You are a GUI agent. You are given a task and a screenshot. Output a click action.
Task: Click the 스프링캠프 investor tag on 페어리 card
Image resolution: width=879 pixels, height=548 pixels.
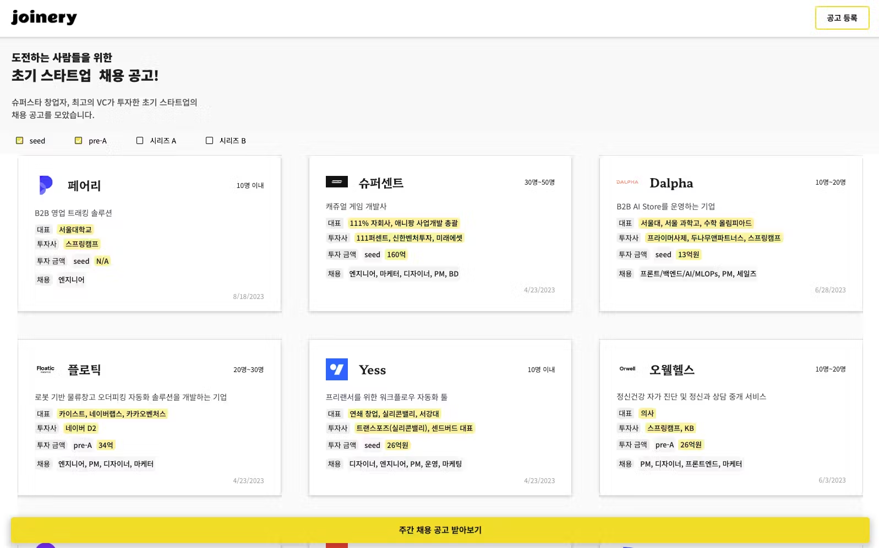(x=82, y=244)
